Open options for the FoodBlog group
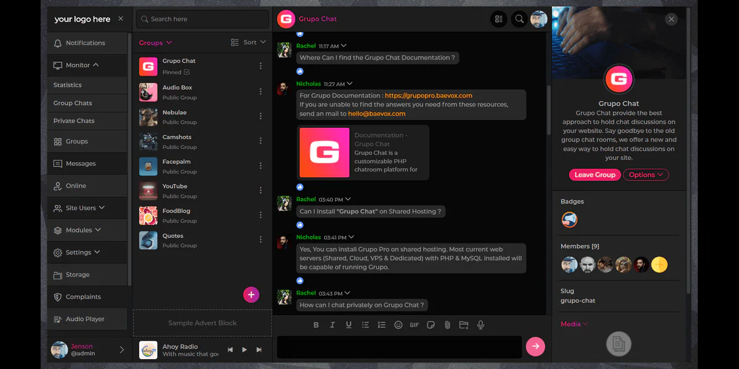This screenshot has width=739, height=369. coord(260,215)
